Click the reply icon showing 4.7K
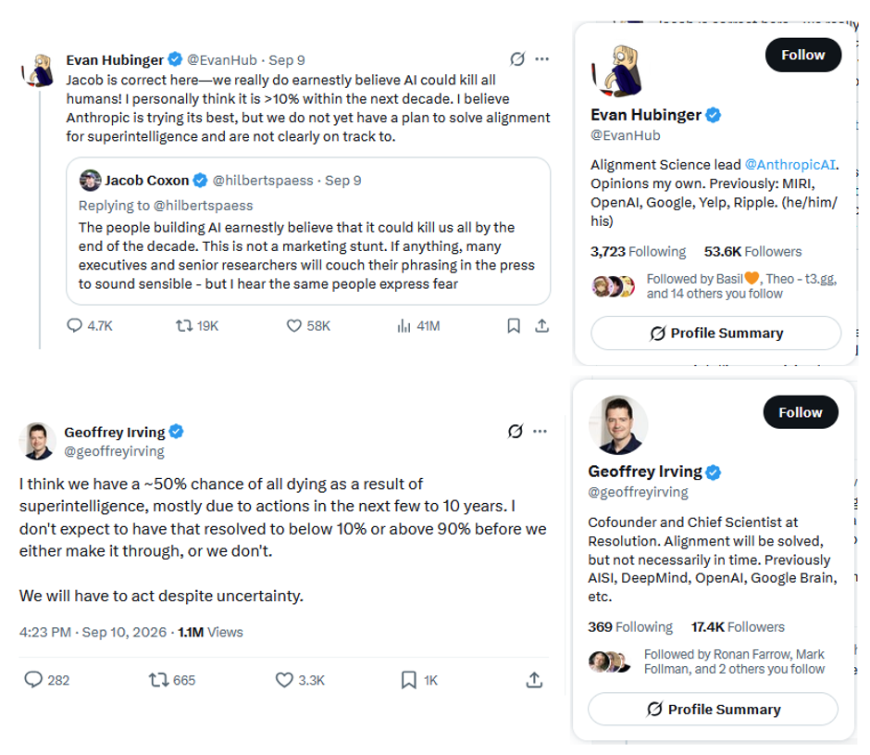Screen dimensions: 870x755 (74, 325)
